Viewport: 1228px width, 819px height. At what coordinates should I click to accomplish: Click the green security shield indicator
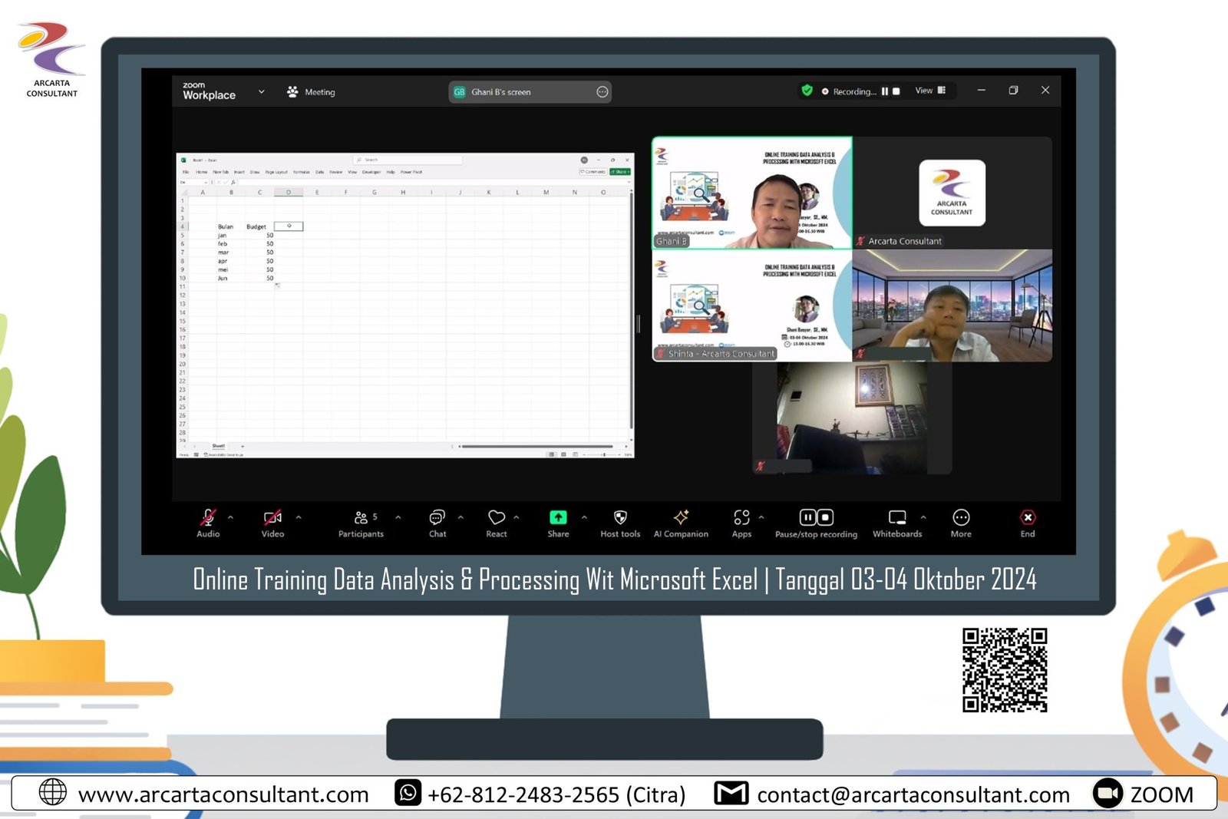point(807,91)
